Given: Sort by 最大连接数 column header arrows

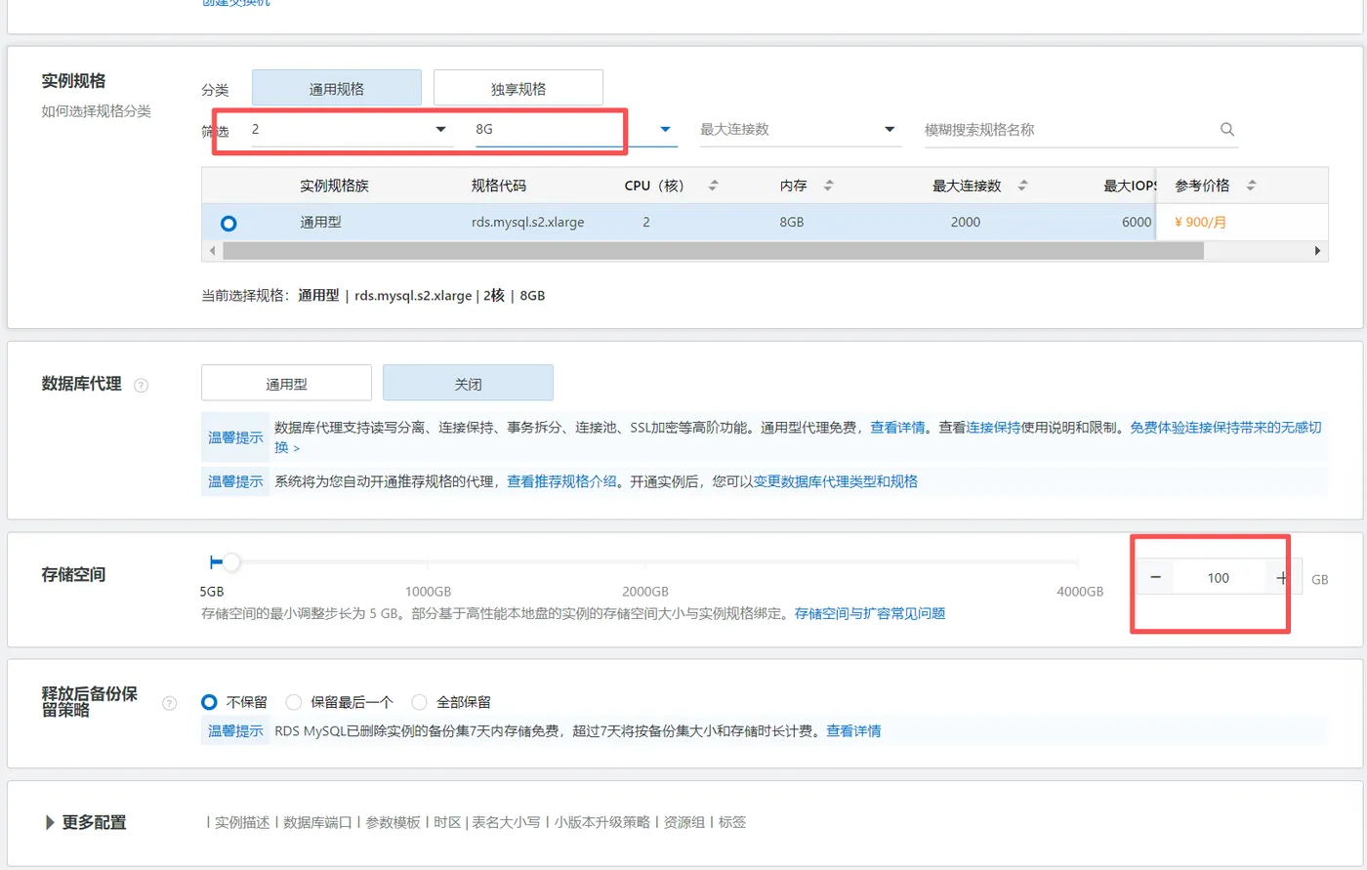Looking at the screenshot, I should [1022, 186].
